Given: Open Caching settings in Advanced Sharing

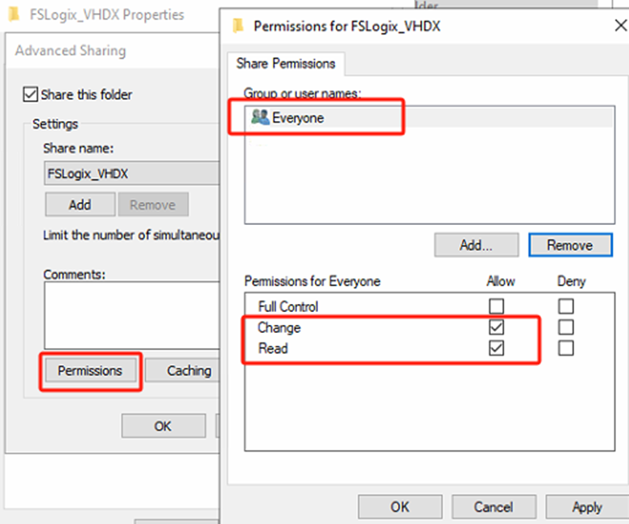Looking at the screenshot, I should pyautogui.click(x=183, y=371).
